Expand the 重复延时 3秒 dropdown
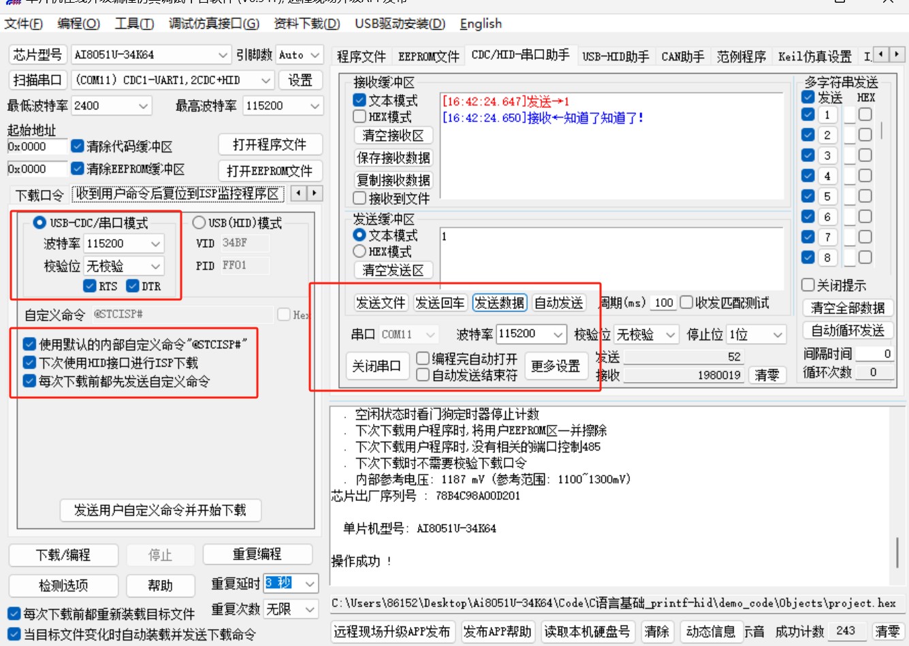This screenshot has width=909, height=646. click(310, 583)
